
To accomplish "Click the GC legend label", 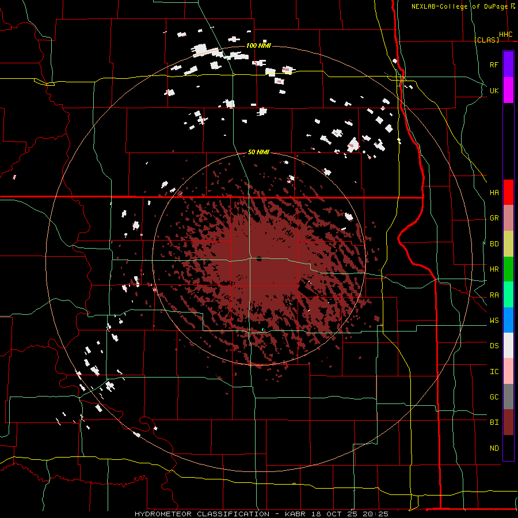I will pos(494,397).
